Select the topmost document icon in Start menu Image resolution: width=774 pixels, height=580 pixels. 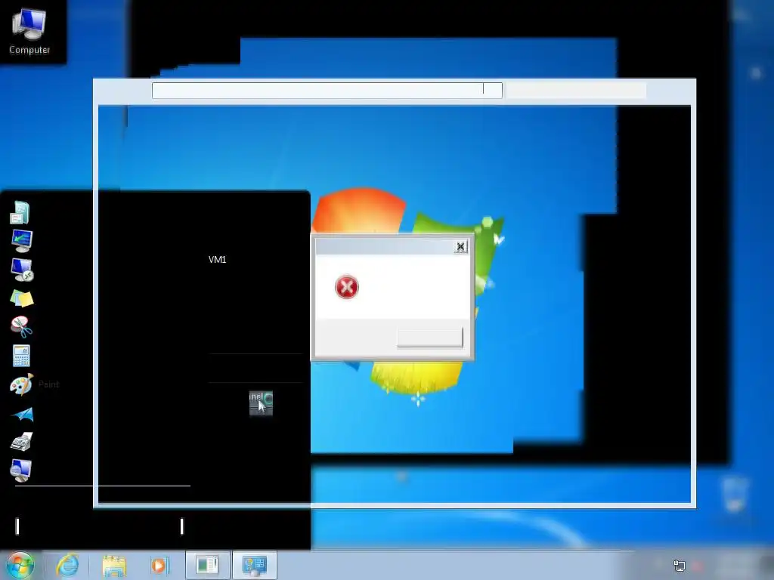20,212
